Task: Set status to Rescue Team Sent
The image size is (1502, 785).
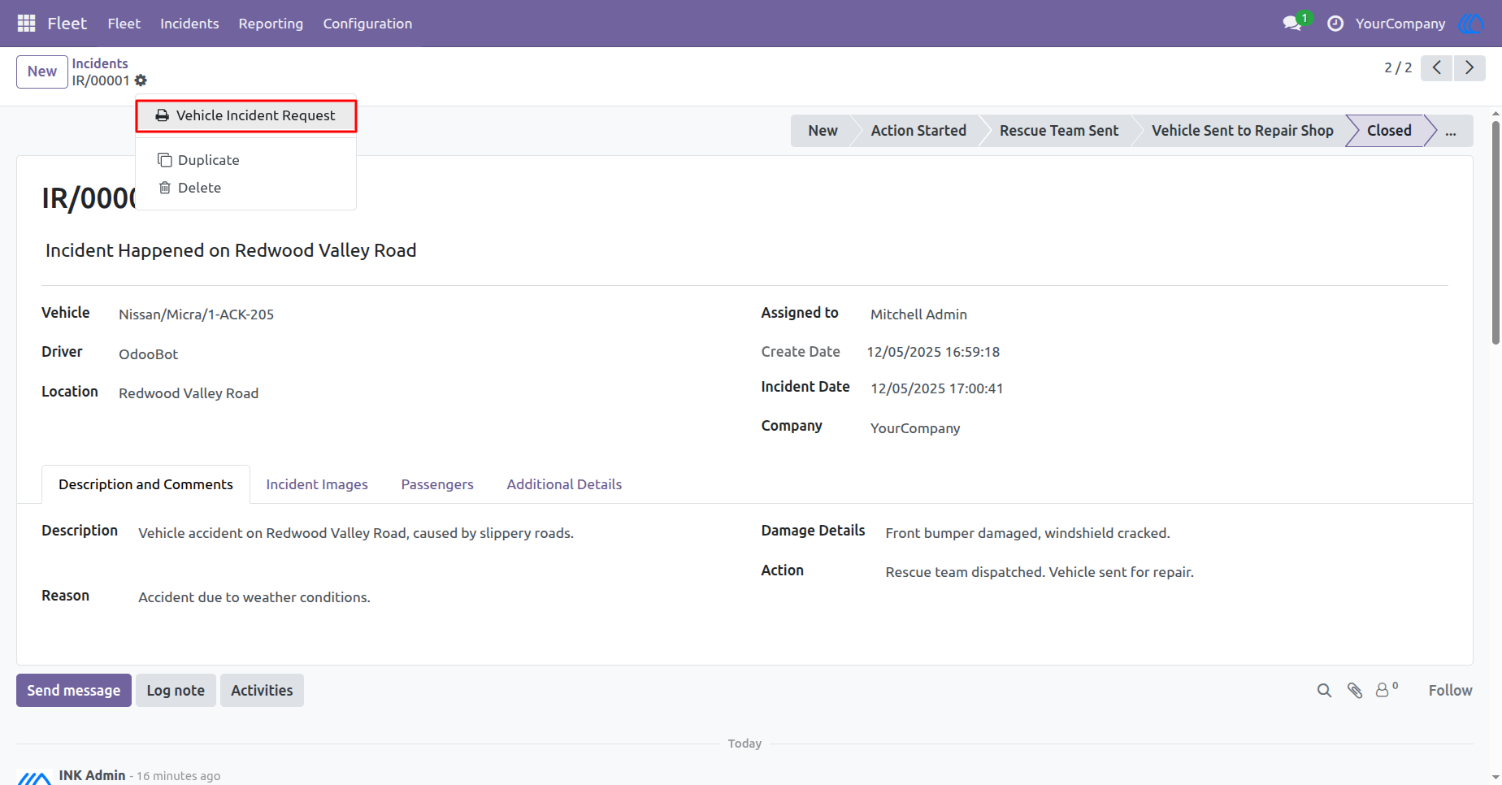Action: coord(1058,131)
